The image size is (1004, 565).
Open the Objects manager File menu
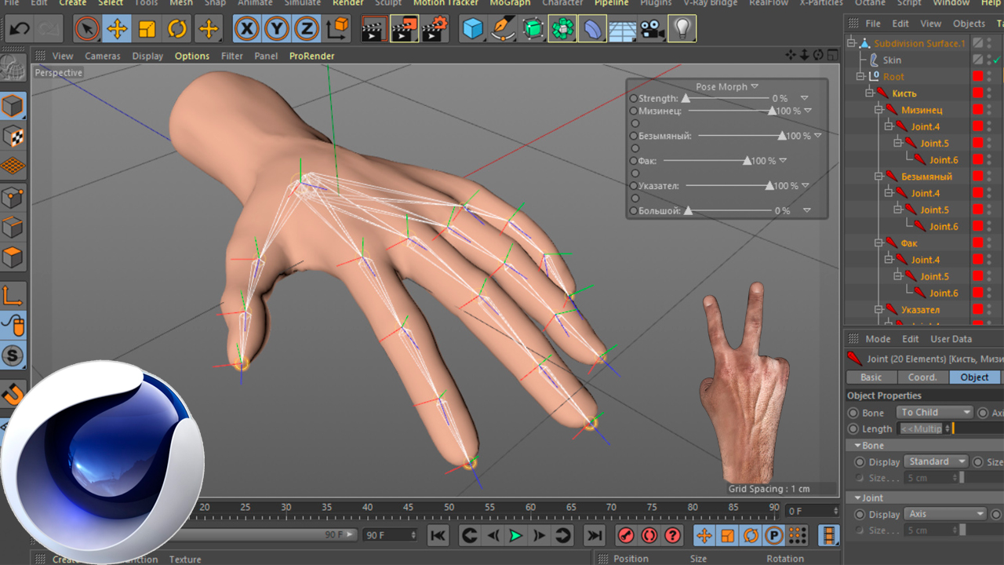873,24
